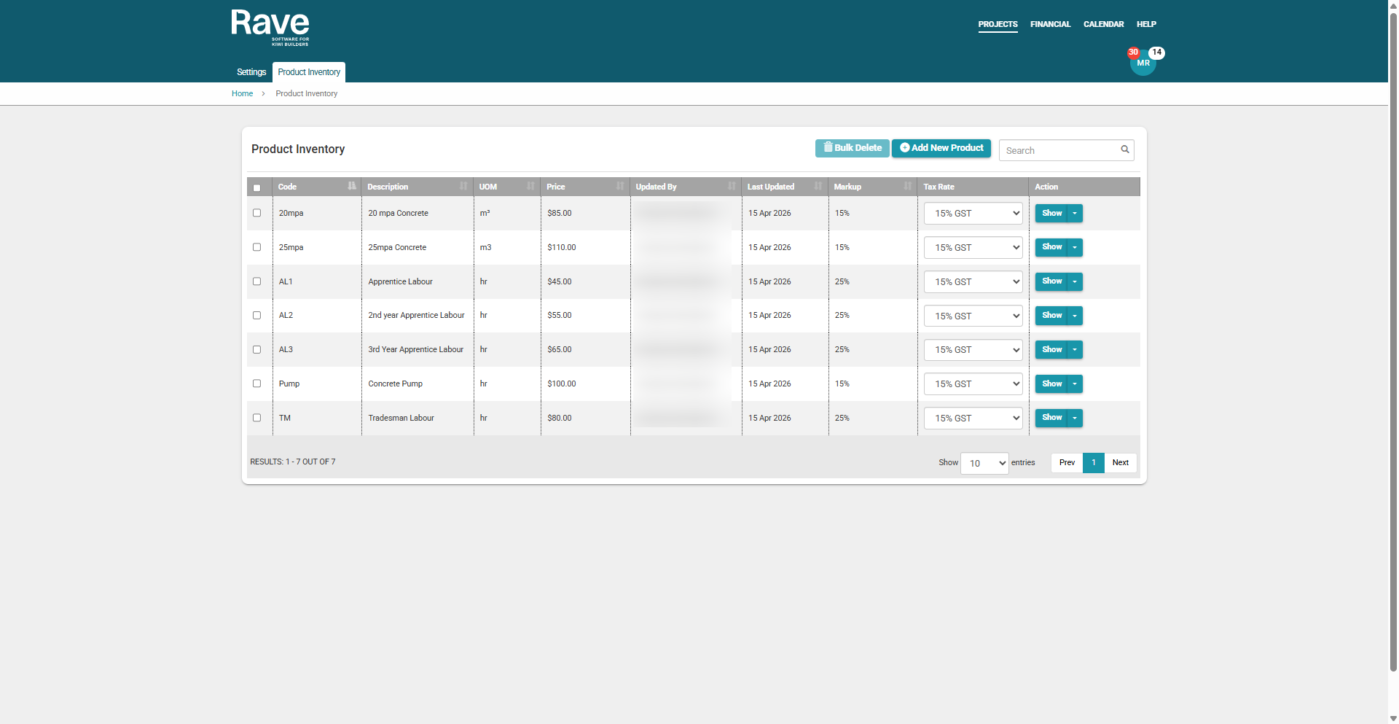Click Add New Product button
This screenshot has width=1399, height=724.
941,148
